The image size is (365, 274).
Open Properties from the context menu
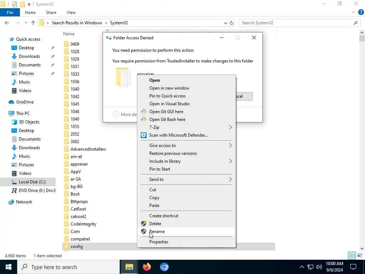pos(159,242)
